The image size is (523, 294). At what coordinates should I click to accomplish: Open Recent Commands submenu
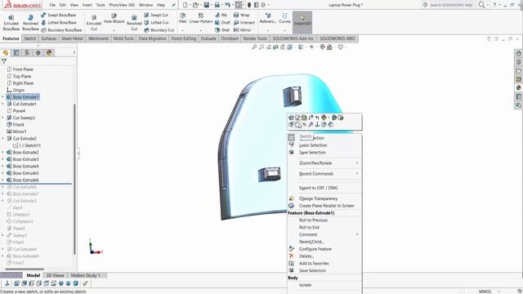[x=324, y=174]
